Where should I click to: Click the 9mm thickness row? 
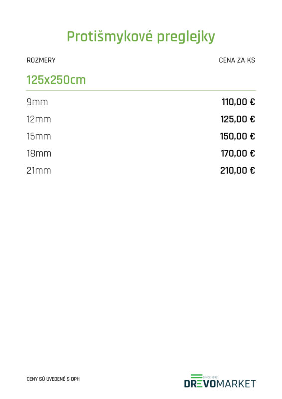[x=141, y=102]
